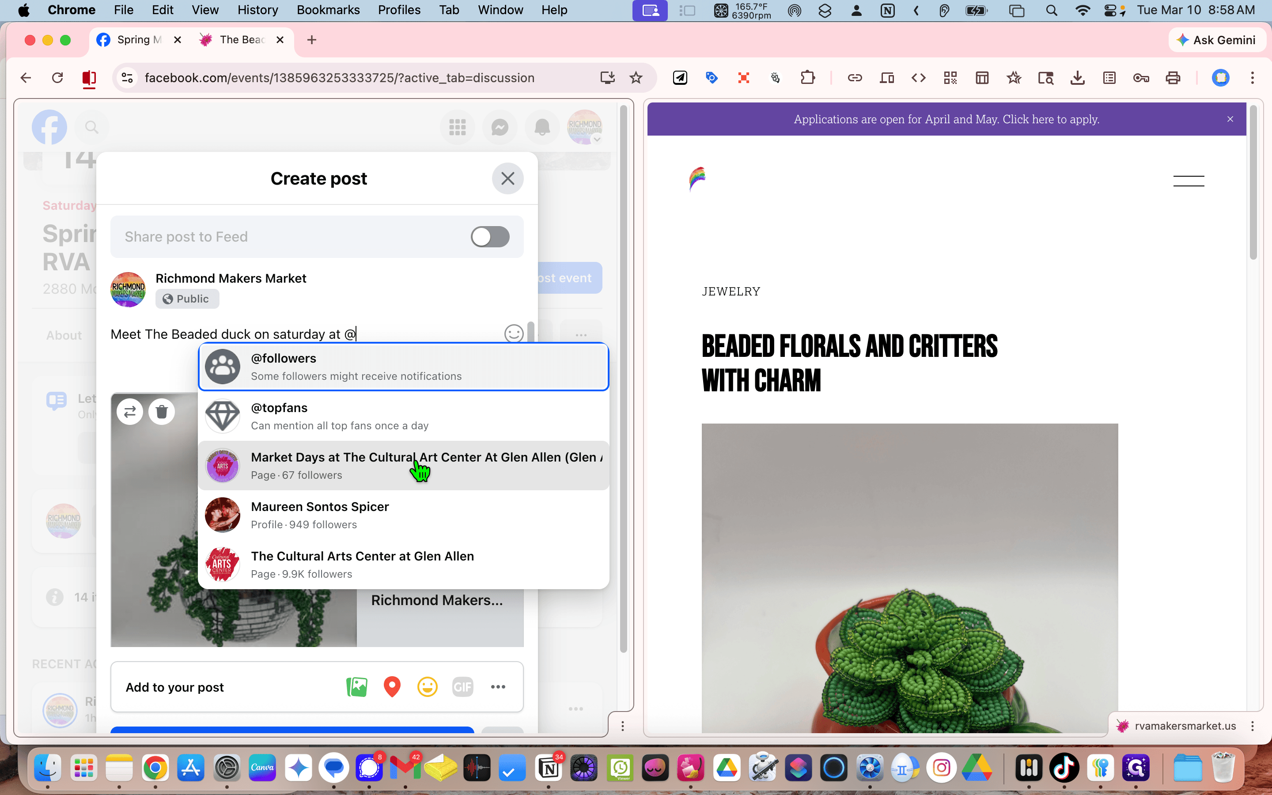1272x795 pixels.
Task: Open more options in Add to your post
Action: tap(498, 687)
